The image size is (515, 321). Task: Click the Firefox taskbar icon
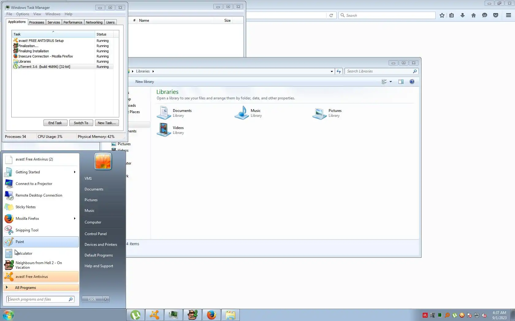tap(212, 315)
